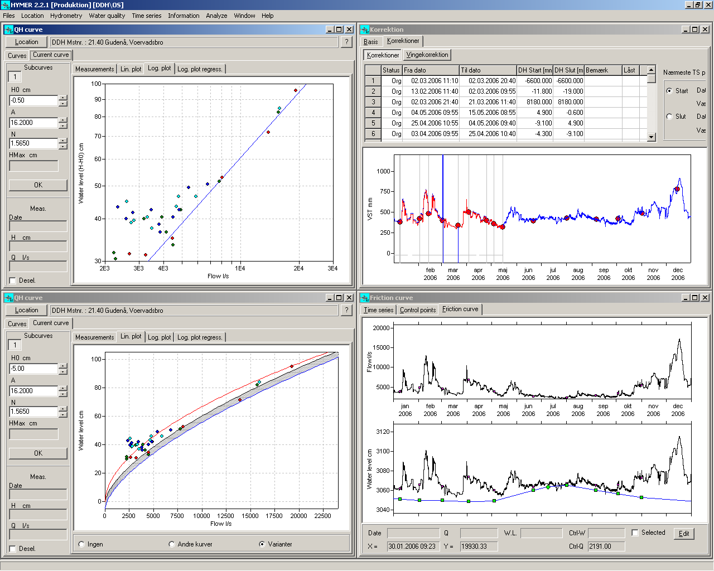The height and width of the screenshot is (571, 714).
Task: Click the Korrektion window title icon
Action: (364, 30)
